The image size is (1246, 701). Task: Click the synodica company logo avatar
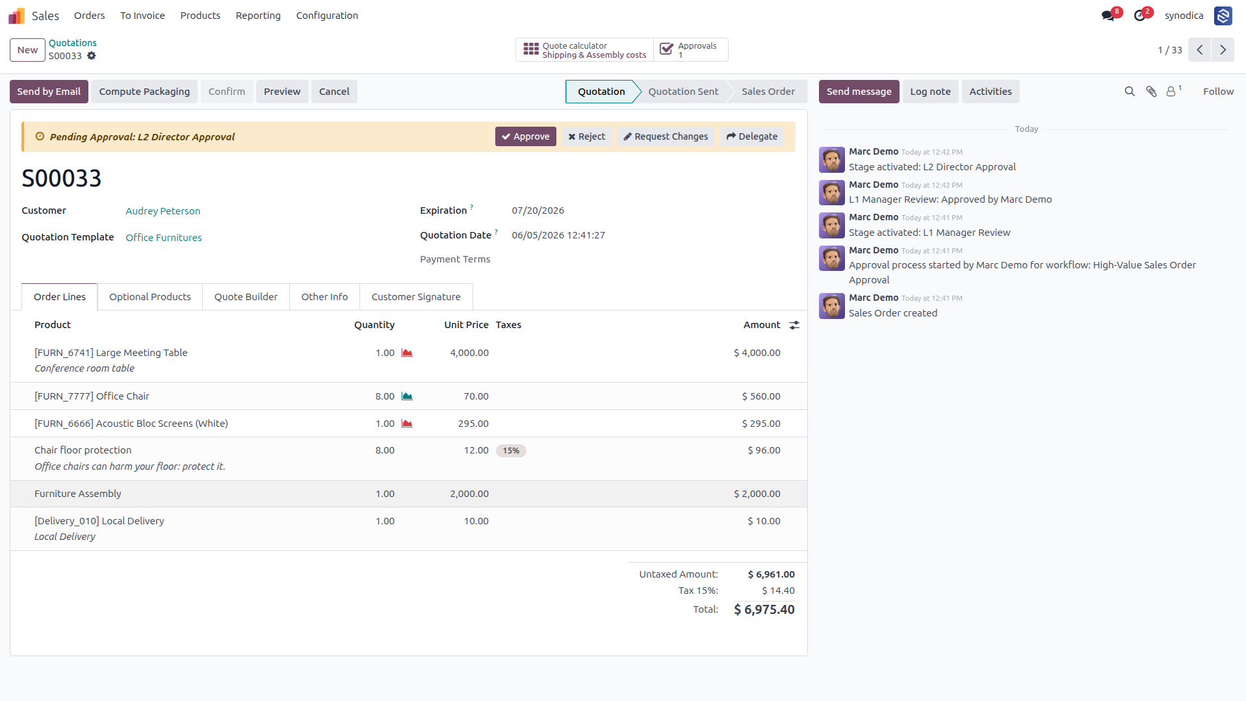point(1223,16)
